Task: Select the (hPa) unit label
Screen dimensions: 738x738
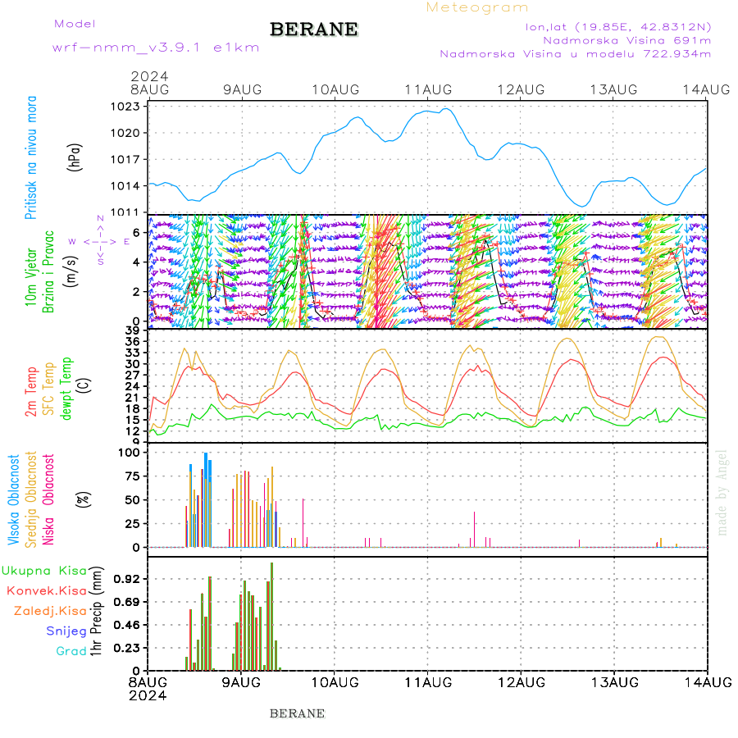Action: coord(75,157)
